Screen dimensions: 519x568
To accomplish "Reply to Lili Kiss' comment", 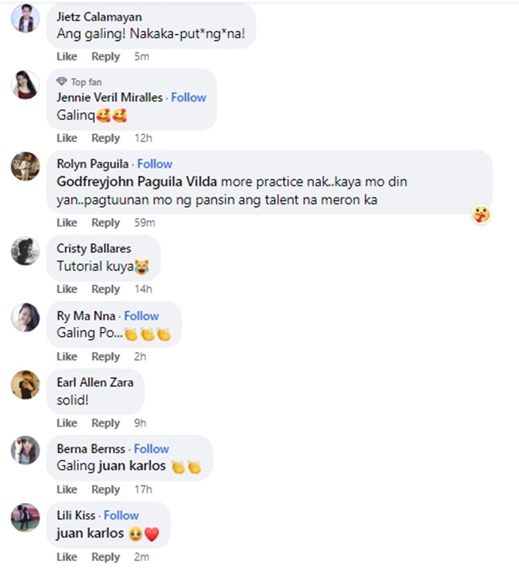I will pyautogui.click(x=106, y=557).
